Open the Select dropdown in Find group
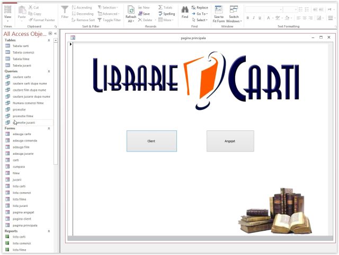Viewport: 339px width, 255px height. tap(200, 20)
